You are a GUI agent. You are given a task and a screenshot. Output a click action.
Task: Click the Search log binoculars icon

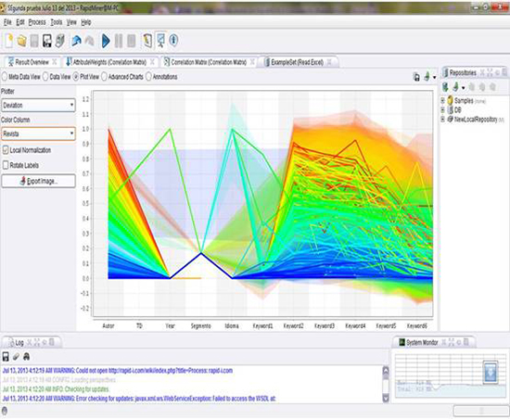(x=26, y=357)
